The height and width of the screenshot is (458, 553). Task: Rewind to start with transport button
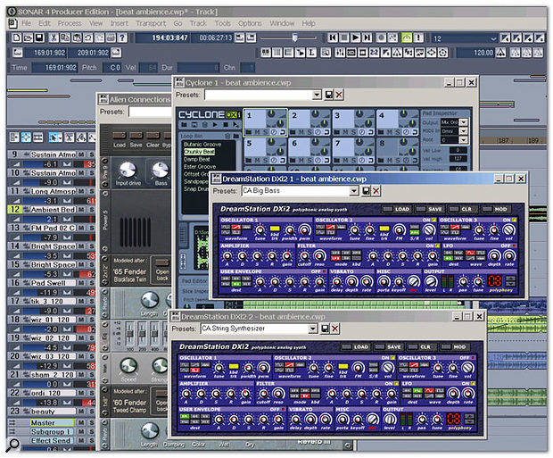tap(333, 37)
